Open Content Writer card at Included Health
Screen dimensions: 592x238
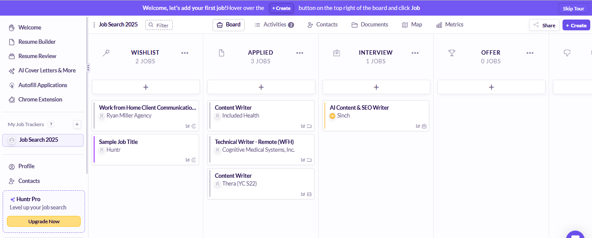tap(261, 116)
